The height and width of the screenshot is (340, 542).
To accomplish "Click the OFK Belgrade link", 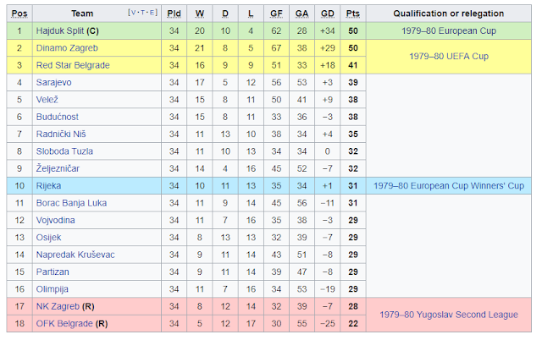I will pos(64,324).
